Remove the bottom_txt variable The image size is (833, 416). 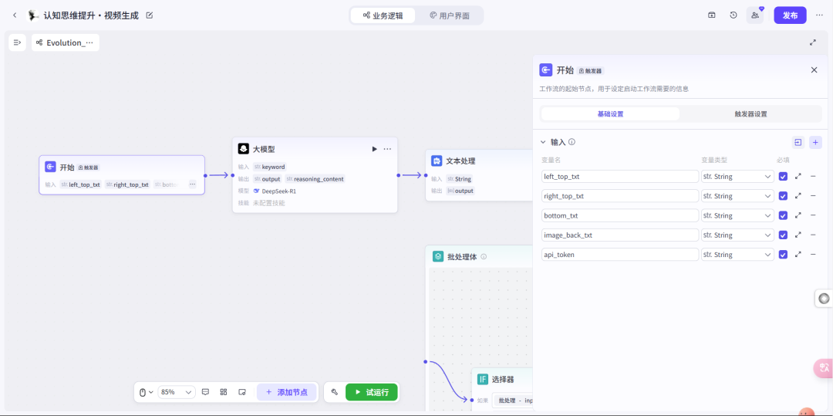point(813,215)
